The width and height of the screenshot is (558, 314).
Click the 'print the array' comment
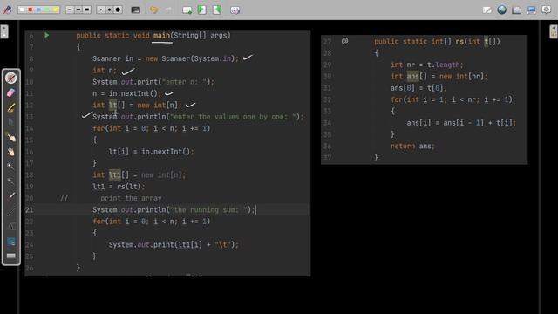tap(131, 198)
